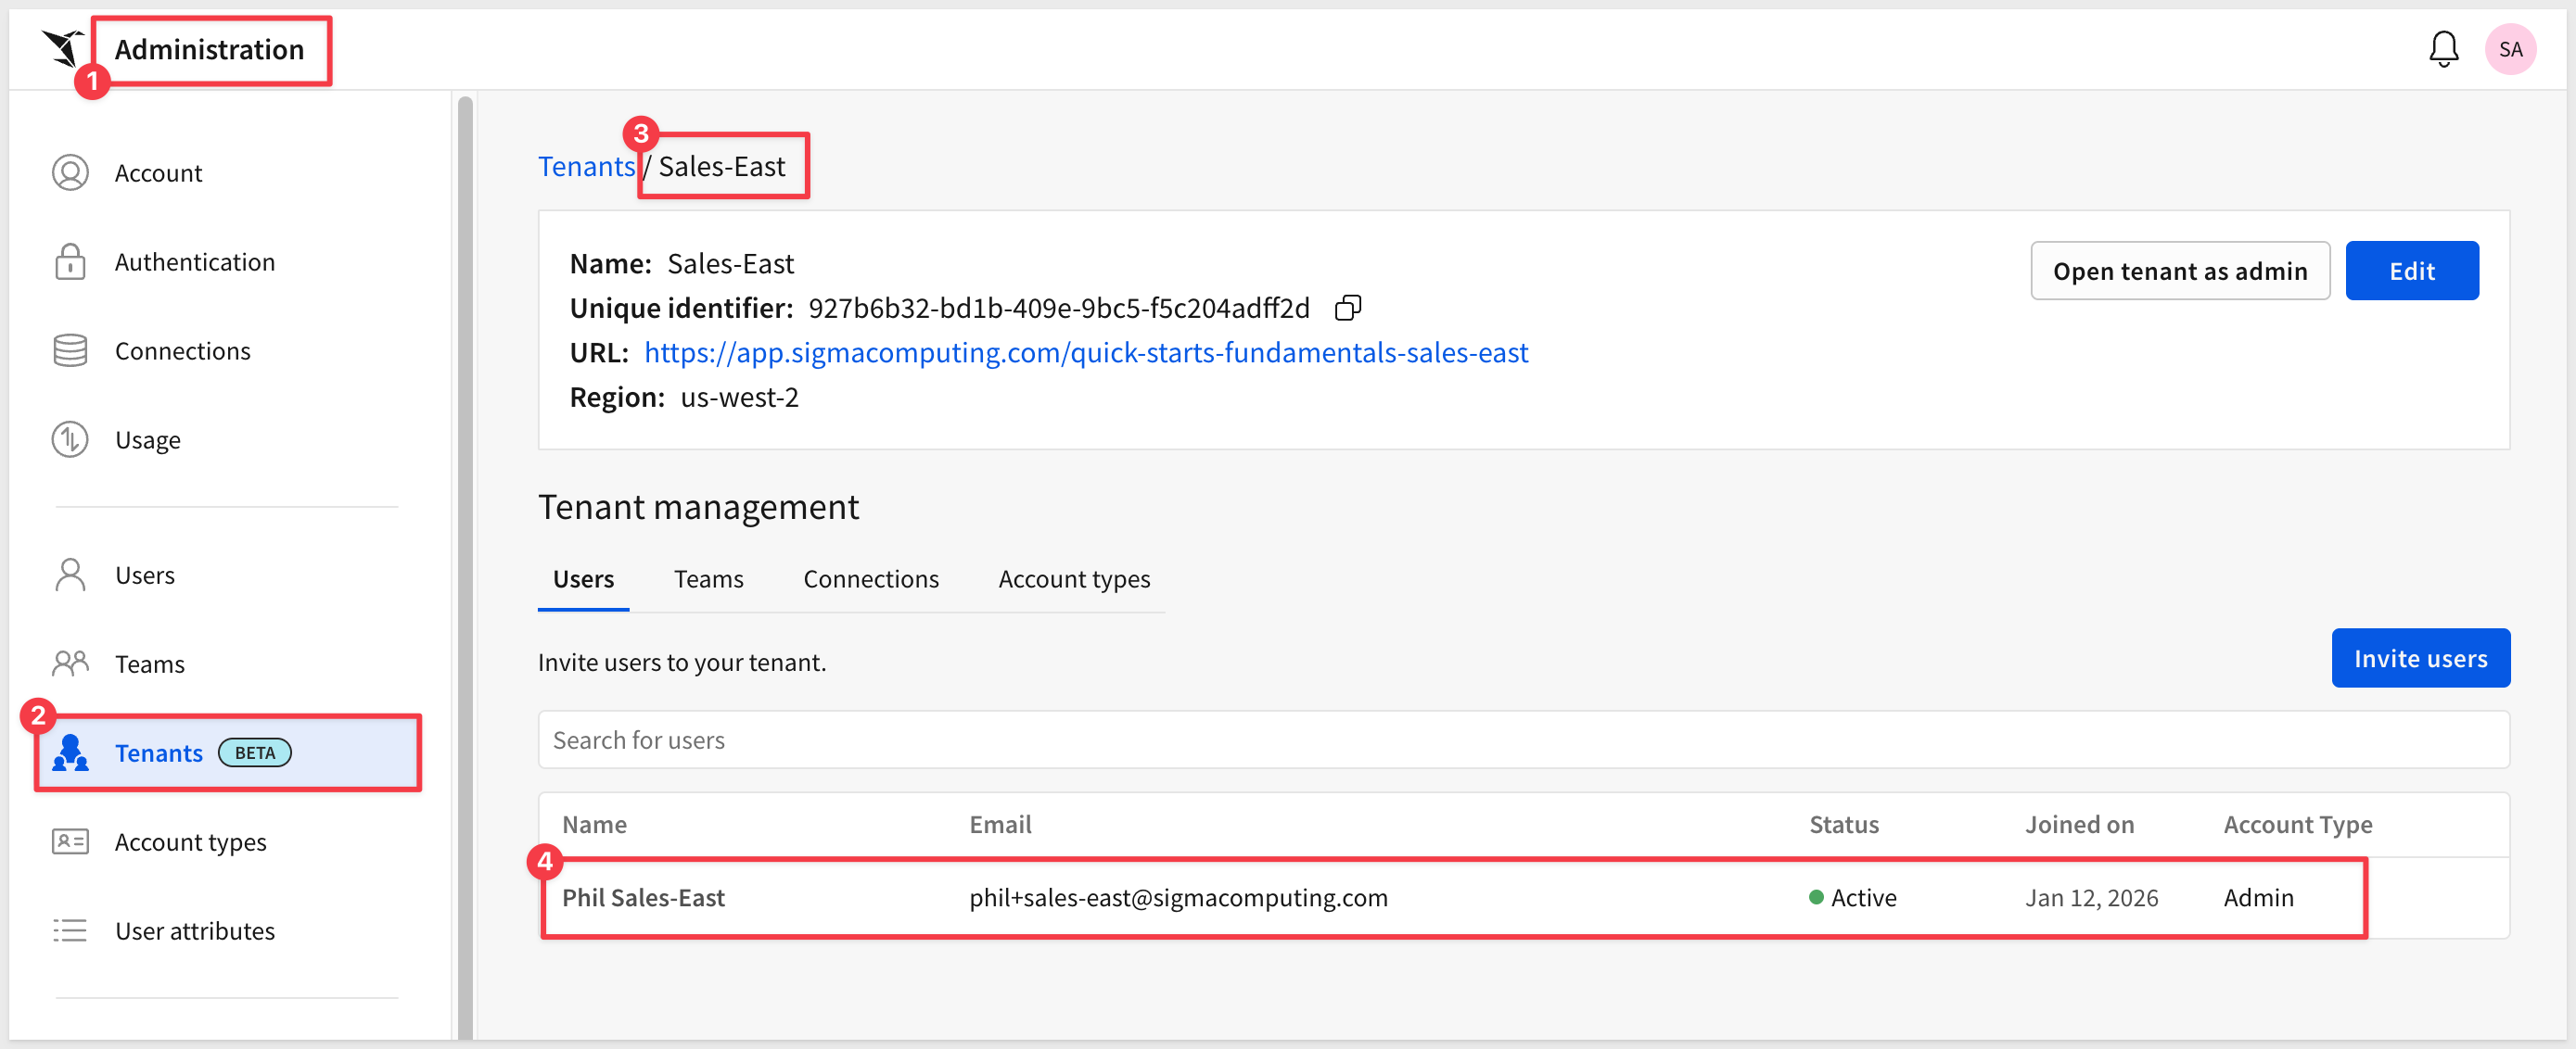2576x1049 pixels.
Task: Click Open tenant as admin button
Action: (2179, 271)
